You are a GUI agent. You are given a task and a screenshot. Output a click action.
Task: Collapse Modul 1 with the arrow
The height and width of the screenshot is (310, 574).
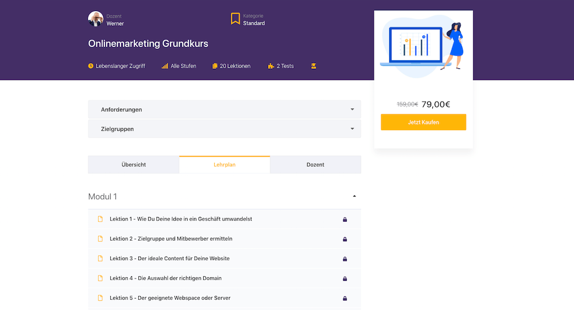pyautogui.click(x=354, y=196)
